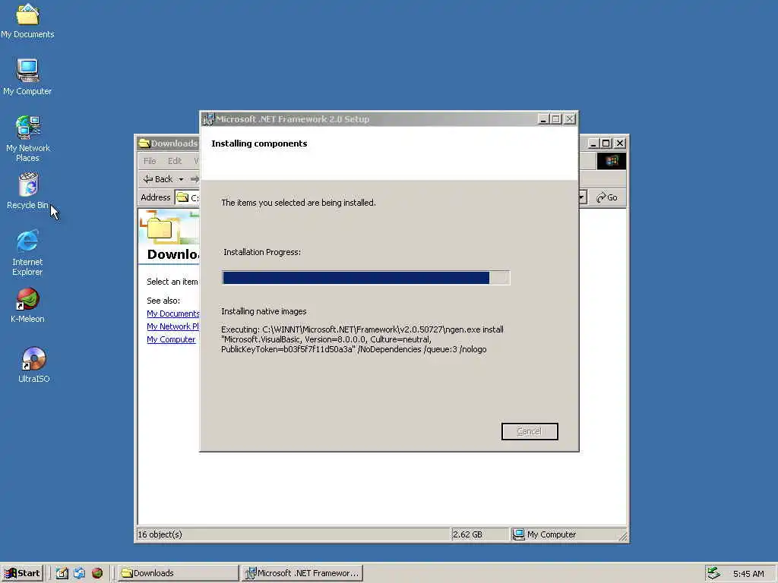Open My Computer link in Downloads pane
The width and height of the screenshot is (778, 583).
click(171, 339)
